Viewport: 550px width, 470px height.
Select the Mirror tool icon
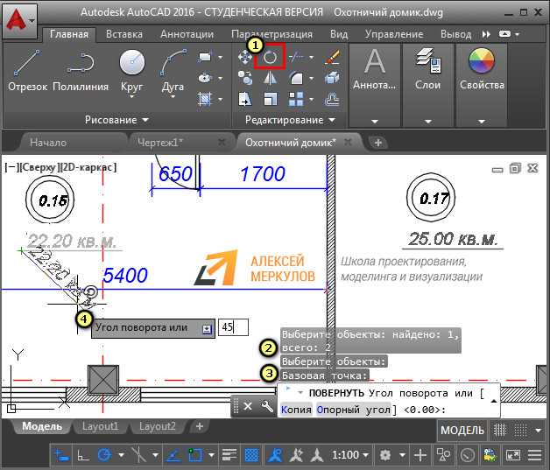pyautogui.click(x=270, y=78)
